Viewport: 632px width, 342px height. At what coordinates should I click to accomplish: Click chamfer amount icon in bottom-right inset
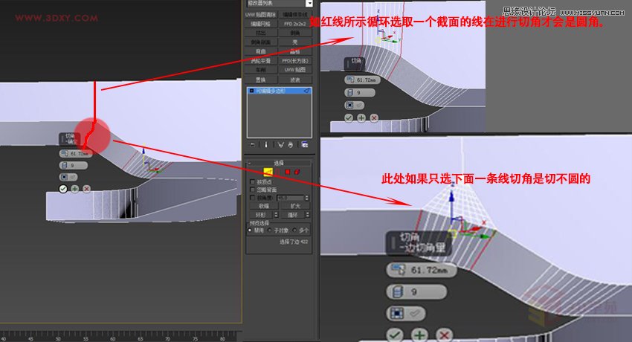point(399,269)
